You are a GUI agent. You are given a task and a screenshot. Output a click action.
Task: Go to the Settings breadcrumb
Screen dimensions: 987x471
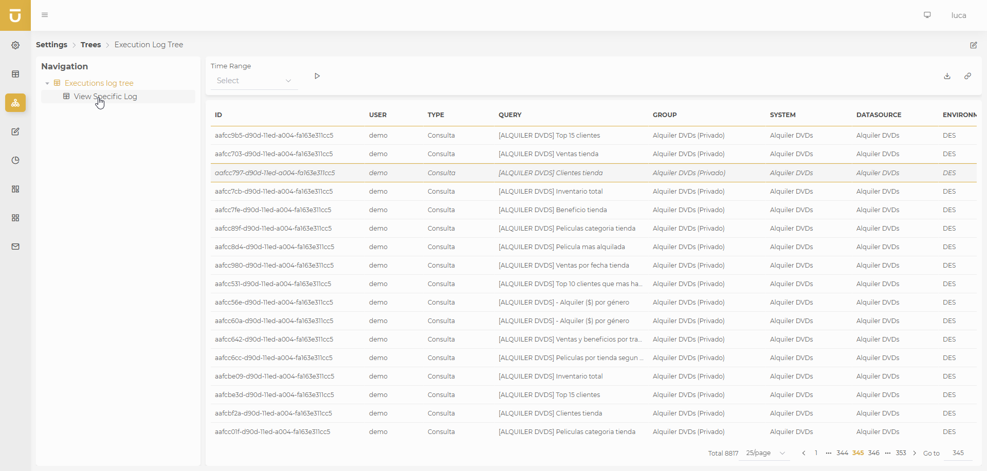pos(51,45)
